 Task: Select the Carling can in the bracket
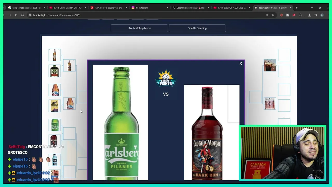tap(55, 106)
